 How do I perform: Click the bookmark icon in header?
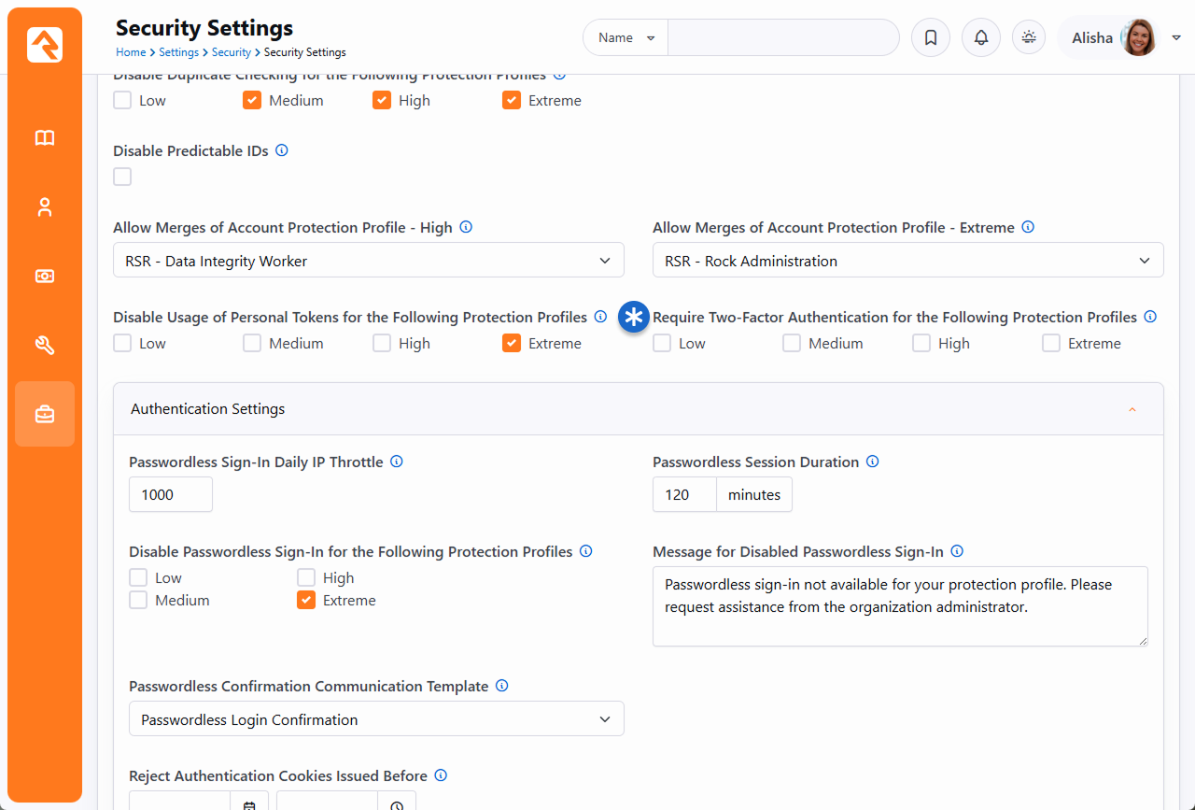tap(930, 38)
